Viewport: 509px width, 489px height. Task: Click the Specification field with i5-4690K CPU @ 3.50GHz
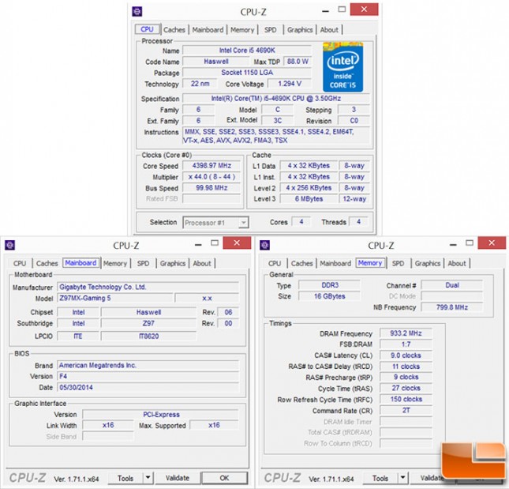pos(276,99)
